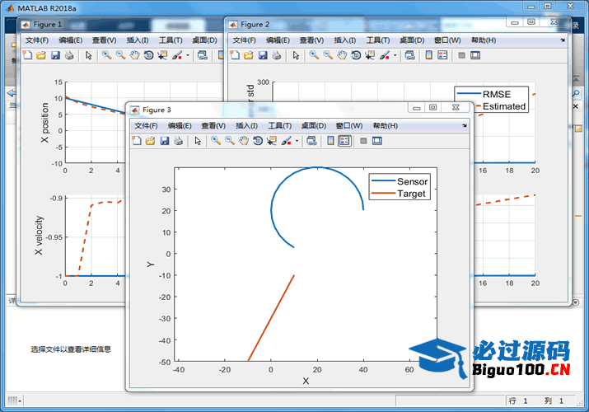Open 查看(V) menu in Figure 3
589x412 pixels.
[x=213, y=126]
